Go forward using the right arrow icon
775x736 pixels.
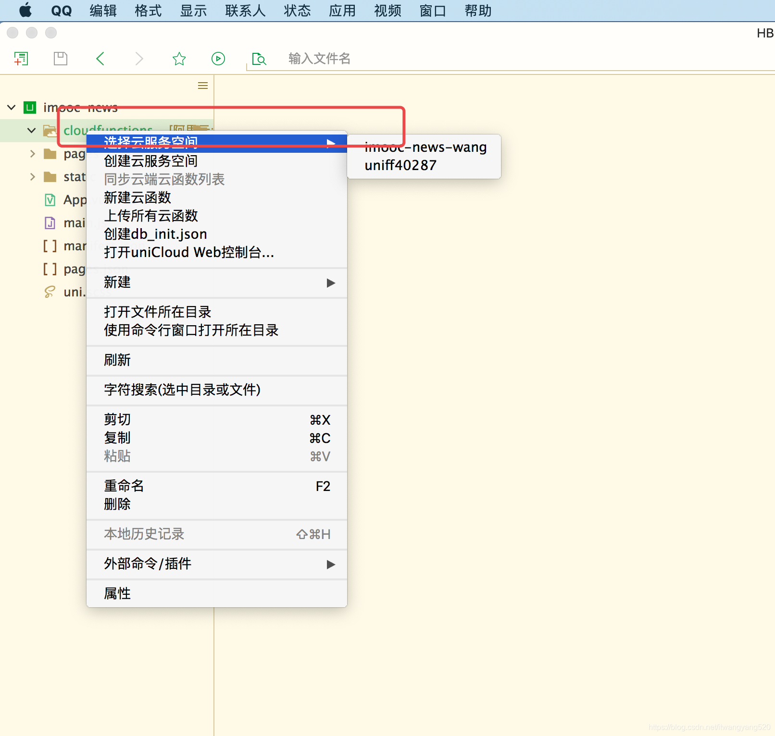click(139, 59)
